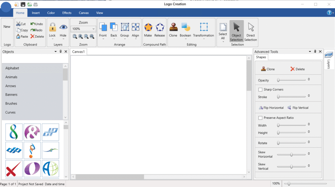This screenshot has height=187, width=335.
Task: Switch to the Effects ribbon tab
Action: tap(67, 13)
